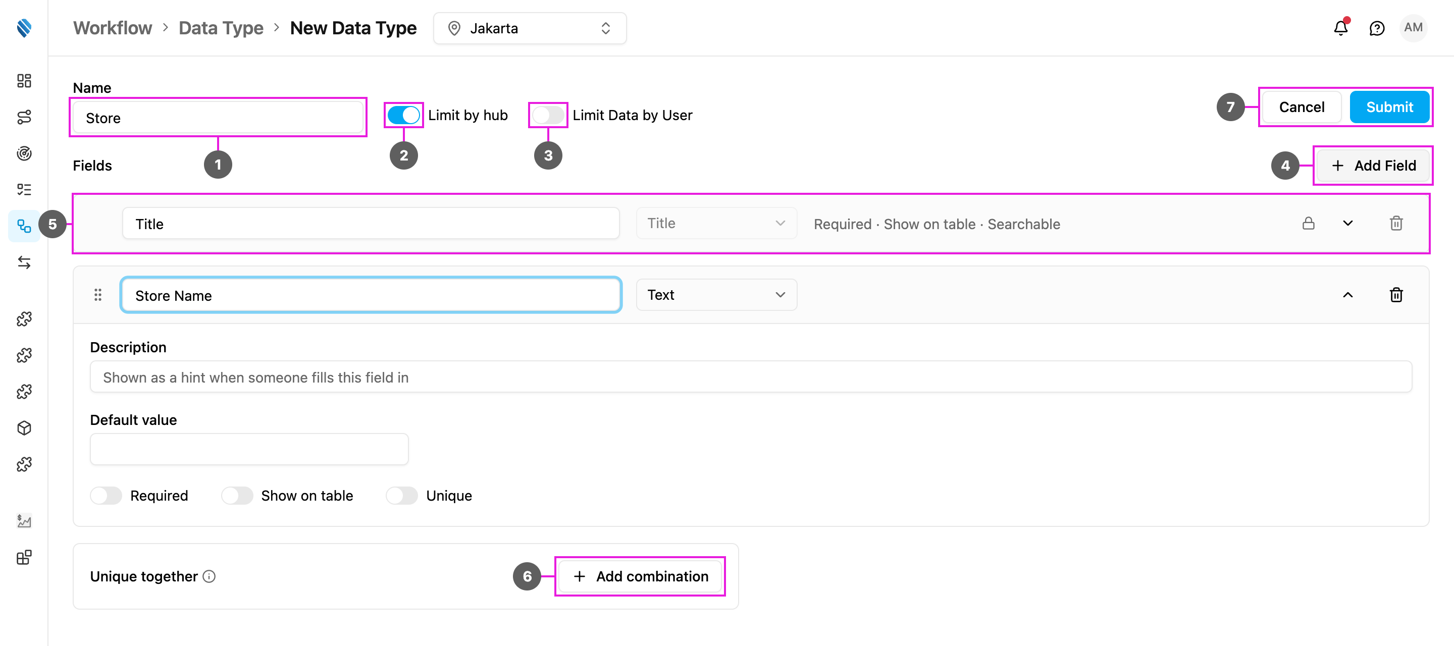Screen dimensions: 1454x646
Task: Open the AM user avatar menu
Action: (x=1413, y=28)
